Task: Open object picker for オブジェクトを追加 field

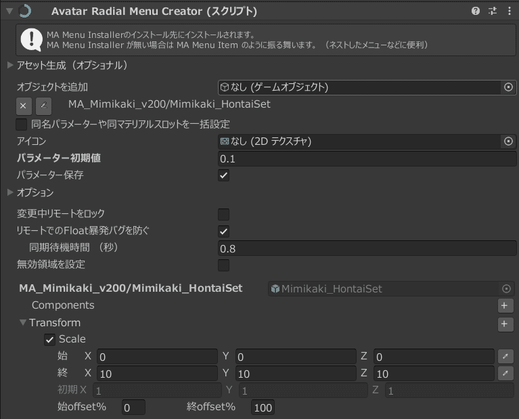Action: coord(508,87)
